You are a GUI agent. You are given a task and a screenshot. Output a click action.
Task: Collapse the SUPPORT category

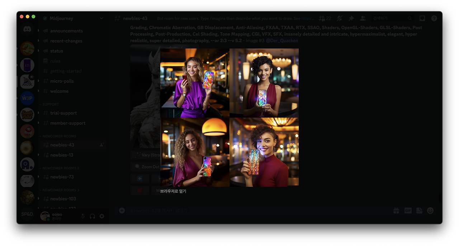coord(51,104)
